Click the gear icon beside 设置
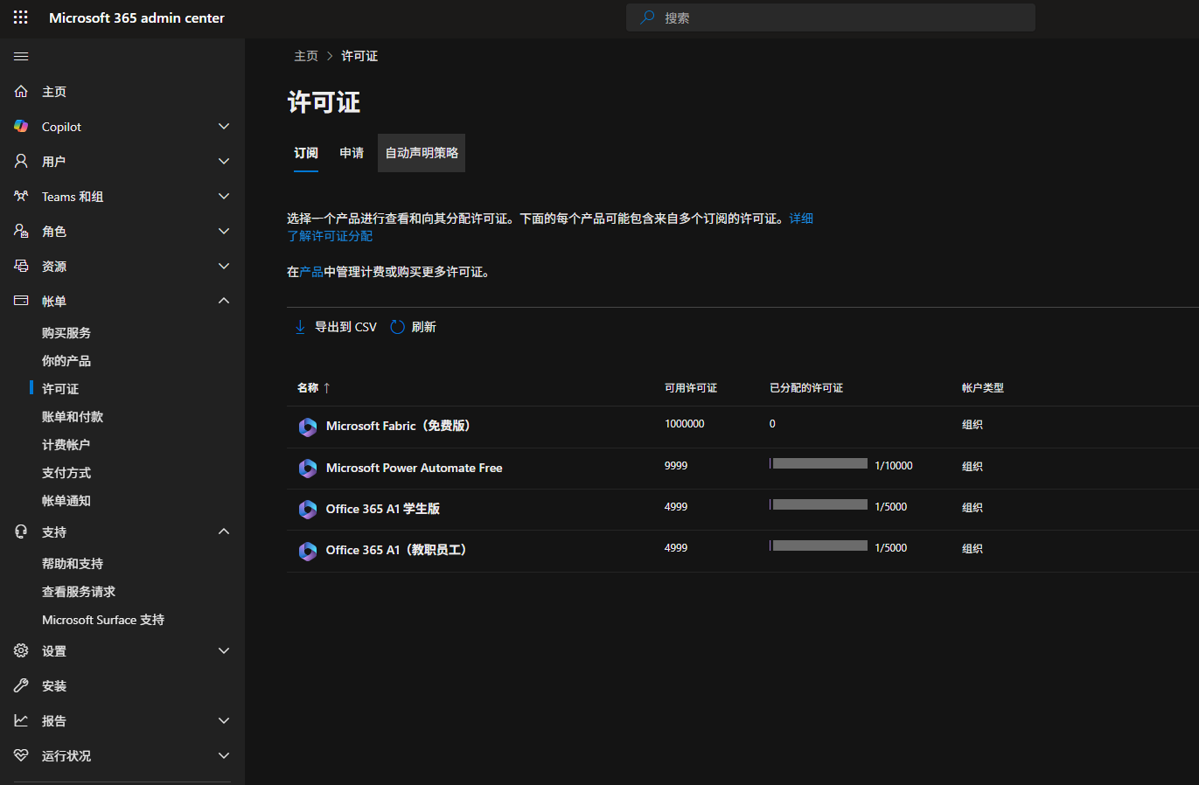Viewport: 1199px width, 785px height. point(21,650)
